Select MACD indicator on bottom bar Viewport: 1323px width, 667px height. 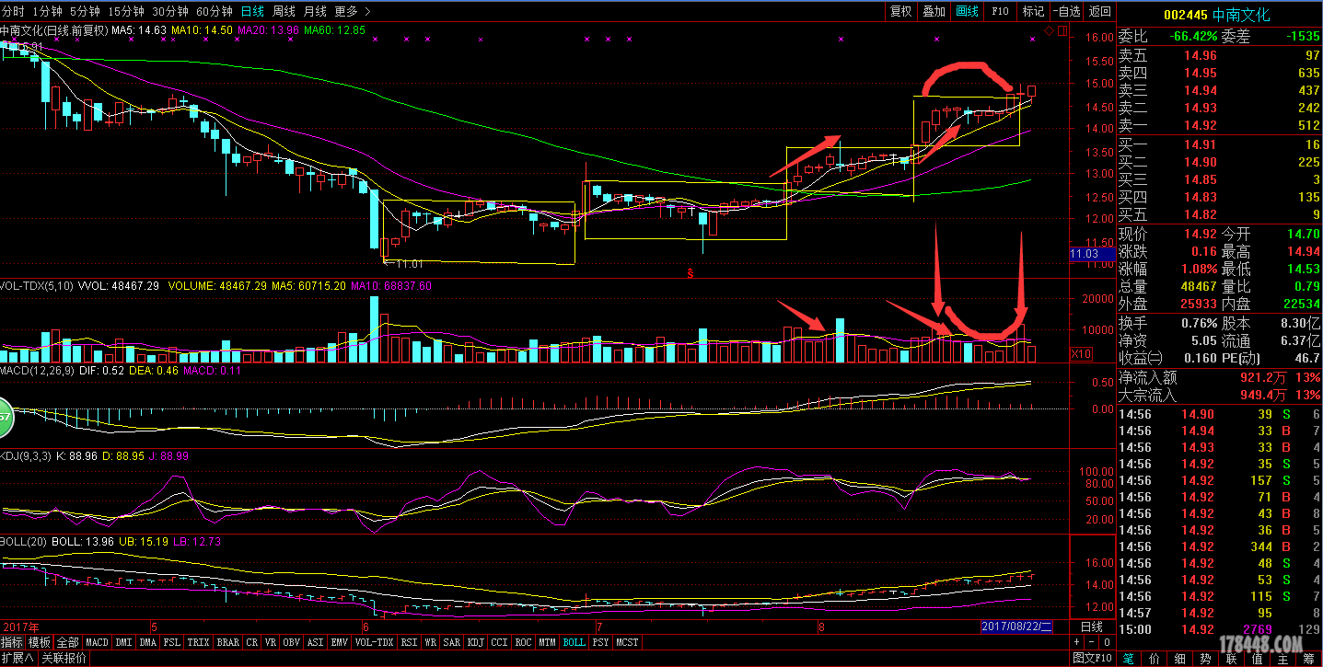[97, 642]
